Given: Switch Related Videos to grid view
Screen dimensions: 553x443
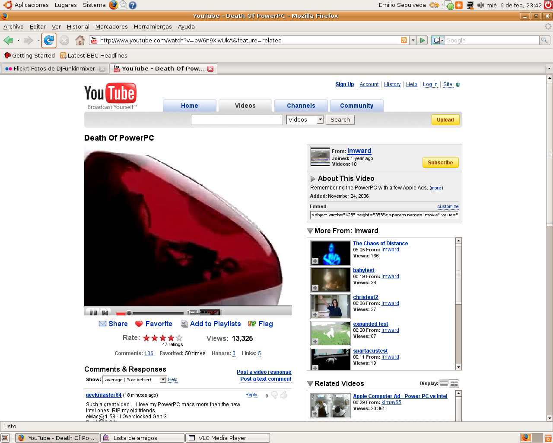Looking at the screenshot, I should [454, 384].
